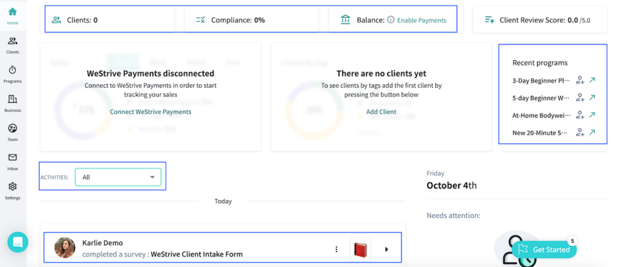
Task: Expand Karlie Demo activity with arrow
Action: pos(387,249)
